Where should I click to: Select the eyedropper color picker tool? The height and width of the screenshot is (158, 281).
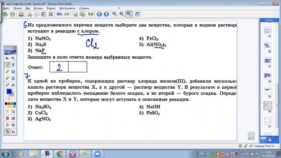7,85
